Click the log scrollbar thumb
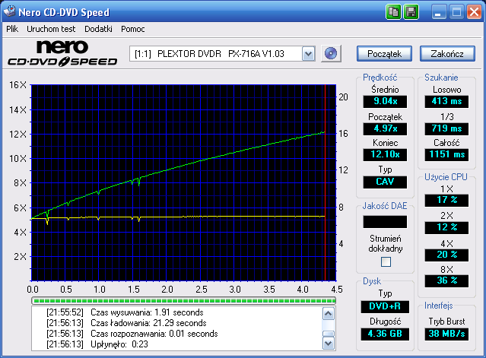The height and width of the screenshot is (358, 486). click(x=329, y=334)
